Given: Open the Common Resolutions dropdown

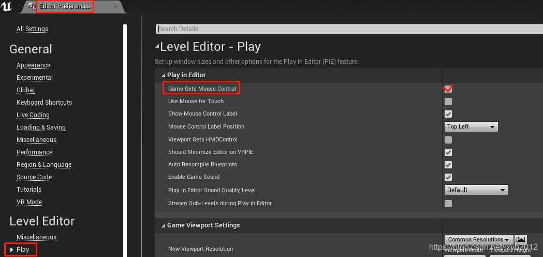Looking at the screenshot, I should [x=479, y=239].
